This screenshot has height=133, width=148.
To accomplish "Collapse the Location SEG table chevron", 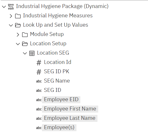I will coord(25,53).
